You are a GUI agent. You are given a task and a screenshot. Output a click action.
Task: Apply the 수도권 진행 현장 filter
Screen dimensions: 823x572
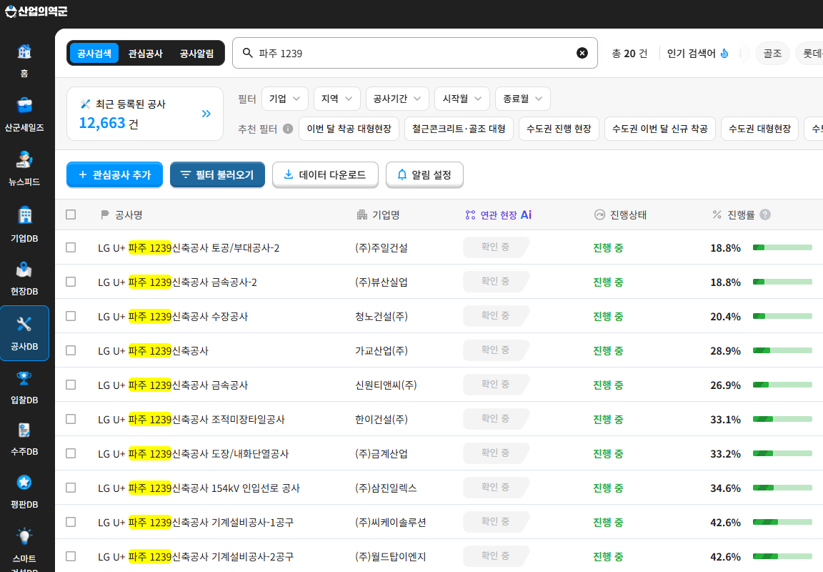pyautogui.click(x=559, y=129)
